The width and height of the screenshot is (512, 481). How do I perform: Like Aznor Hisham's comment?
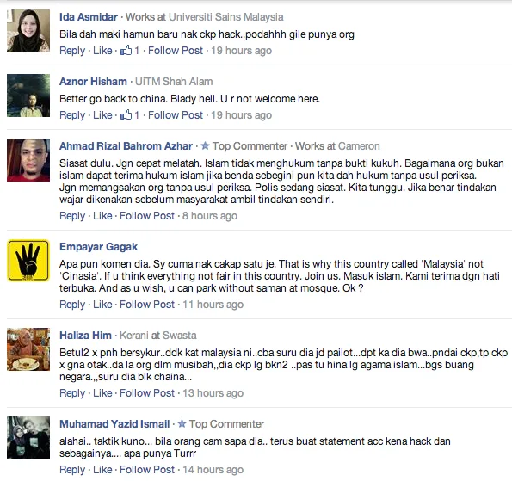102,115
